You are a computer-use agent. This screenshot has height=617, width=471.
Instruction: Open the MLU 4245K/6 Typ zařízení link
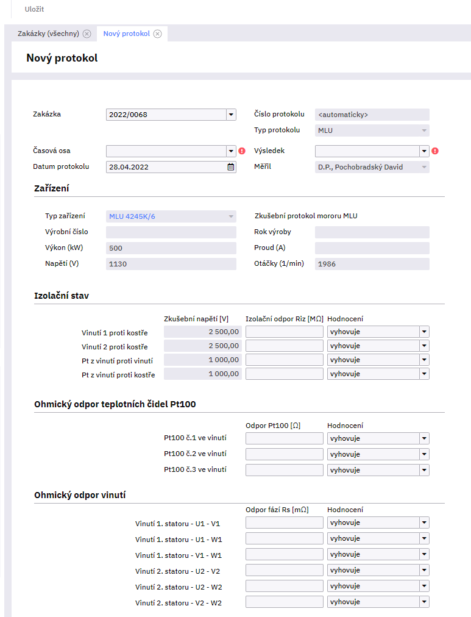click(x=132, y=216)
